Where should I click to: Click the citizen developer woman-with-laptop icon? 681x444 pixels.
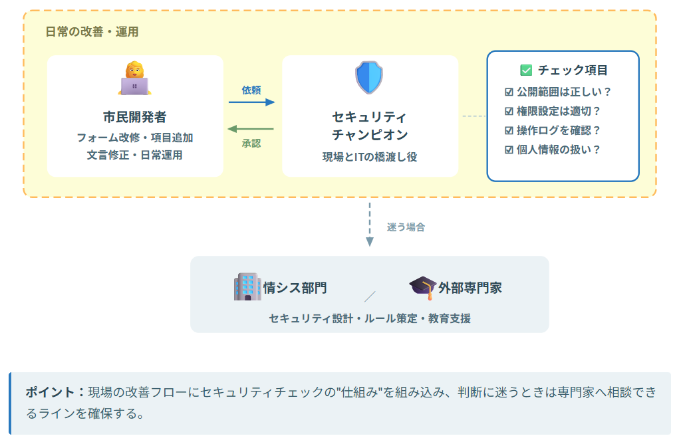click(135, 79)
